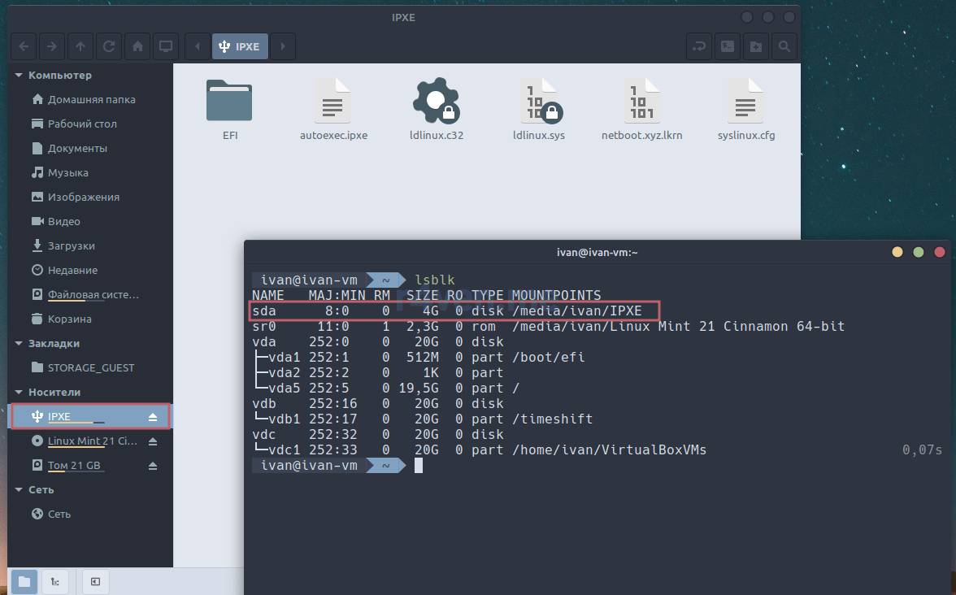Hide the sidebar using bottom button

tap(95, 581)
